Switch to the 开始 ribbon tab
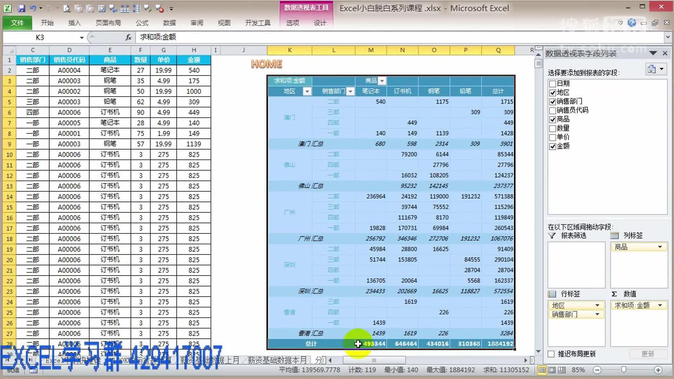674x379 pixels. point(47,23)
